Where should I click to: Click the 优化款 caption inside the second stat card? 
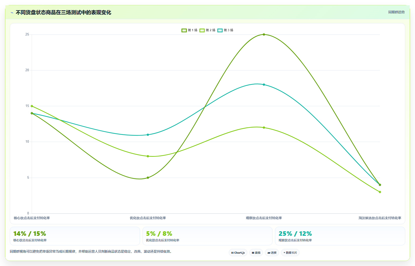coord(163,240)
